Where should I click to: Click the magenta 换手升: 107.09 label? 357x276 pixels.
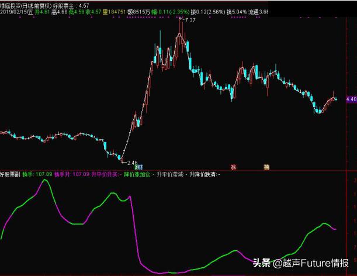(x=72, y=175)
